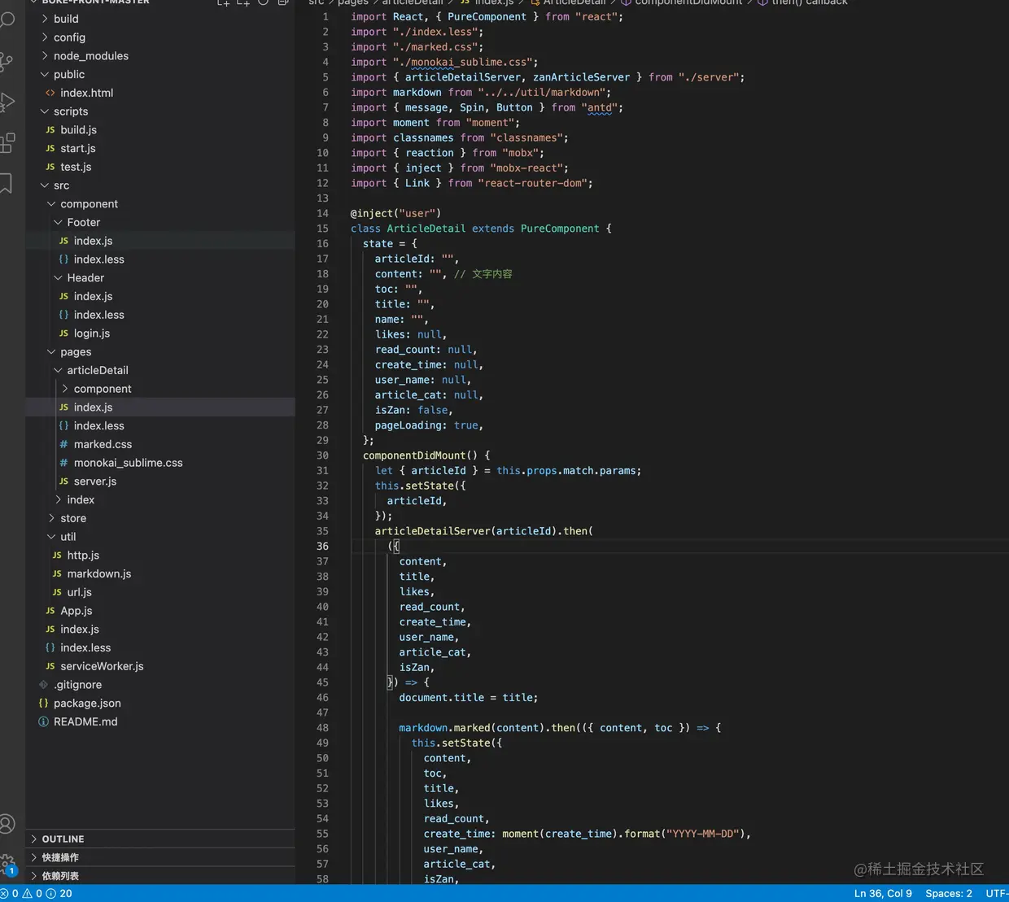The width and height of the screenshot is (1009, 902).
Task: Click the HTML icon of index.html
Action: (50, 93)
